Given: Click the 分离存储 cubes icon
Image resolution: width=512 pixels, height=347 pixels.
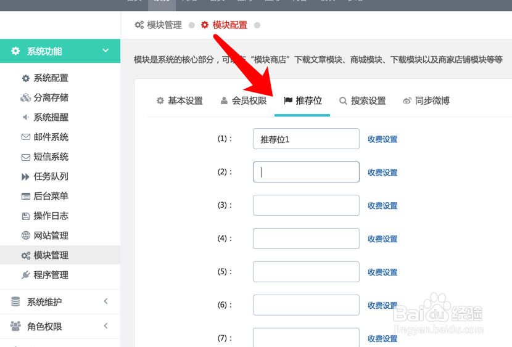Looking at the screenshot, I should [x=26, y=97].
